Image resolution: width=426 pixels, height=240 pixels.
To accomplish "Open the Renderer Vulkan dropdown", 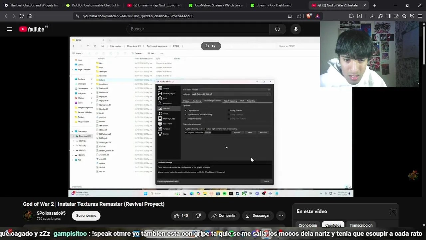I will (x=231, y=90).
